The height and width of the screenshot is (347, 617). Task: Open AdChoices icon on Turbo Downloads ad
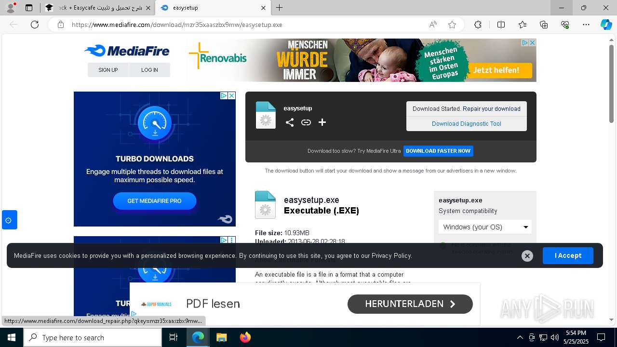pyautogui.click(x=224, y=96)
